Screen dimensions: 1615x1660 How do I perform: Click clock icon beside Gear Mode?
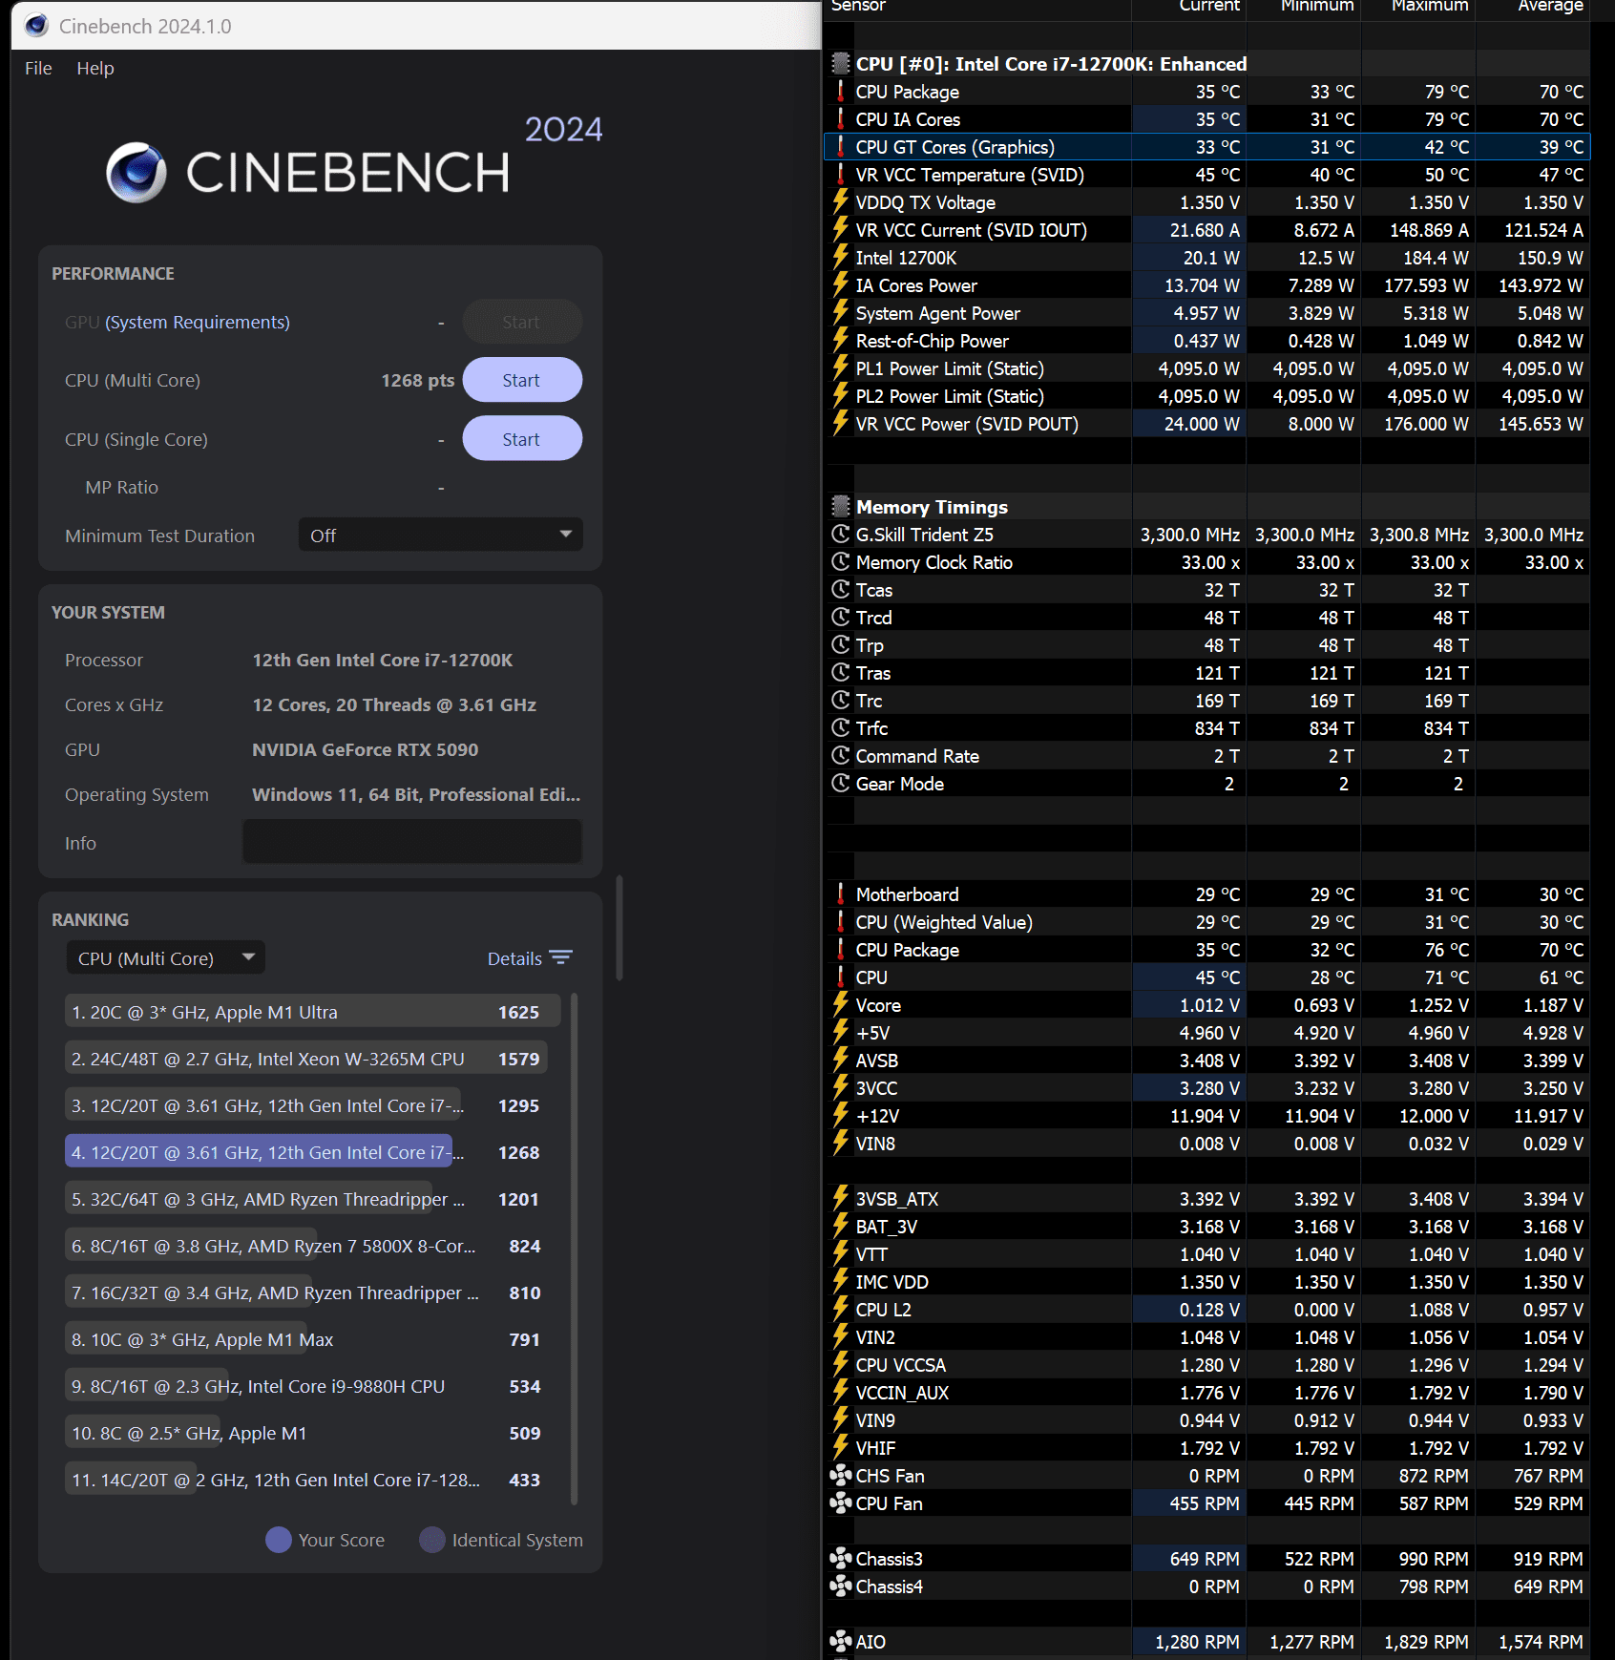point(840,784)
